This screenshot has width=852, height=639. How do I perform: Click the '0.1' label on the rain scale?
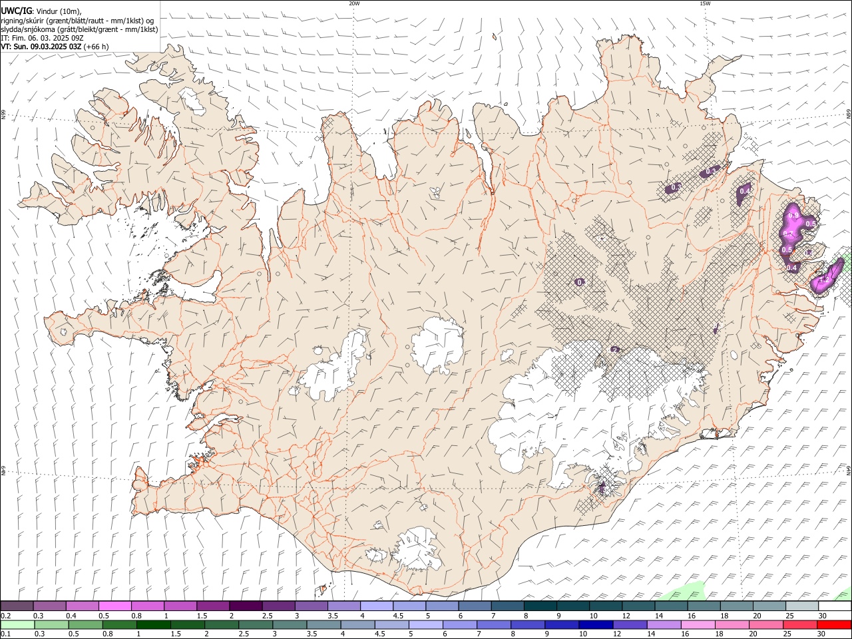pyautogui.click(x=5, y=634)
